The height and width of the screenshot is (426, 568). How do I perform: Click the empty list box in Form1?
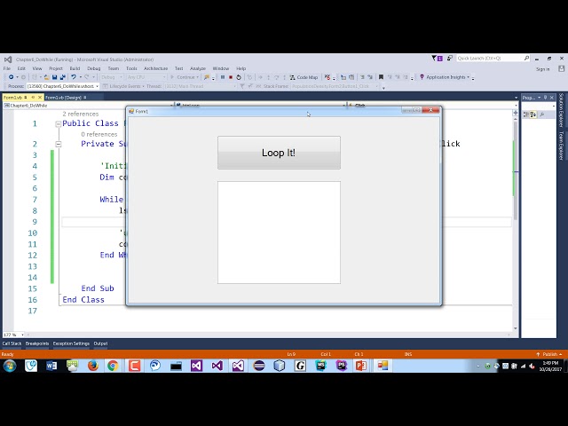pyautogui.click(x=279, y=233)
